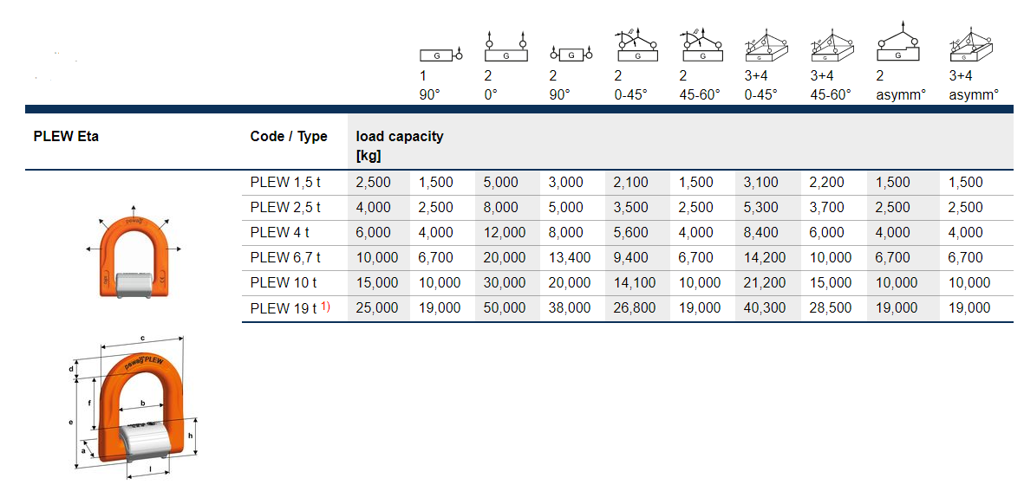Click the load capacity [kg] header
Viewport: 1024px width, 491px height.
399,146
